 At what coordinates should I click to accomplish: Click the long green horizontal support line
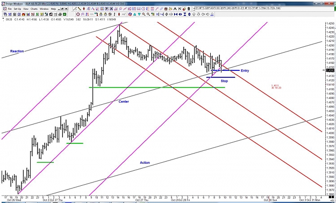coord(157,88)
